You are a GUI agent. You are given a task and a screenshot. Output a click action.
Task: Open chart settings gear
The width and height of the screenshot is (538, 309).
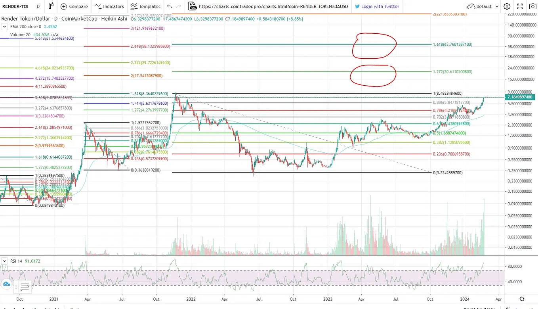(507, 6)
